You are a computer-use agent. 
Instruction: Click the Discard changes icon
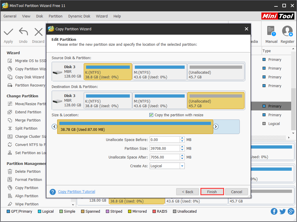click(x=38, y=34)
